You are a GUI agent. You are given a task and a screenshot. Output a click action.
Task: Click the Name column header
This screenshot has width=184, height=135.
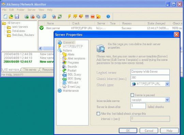(57, 23)
